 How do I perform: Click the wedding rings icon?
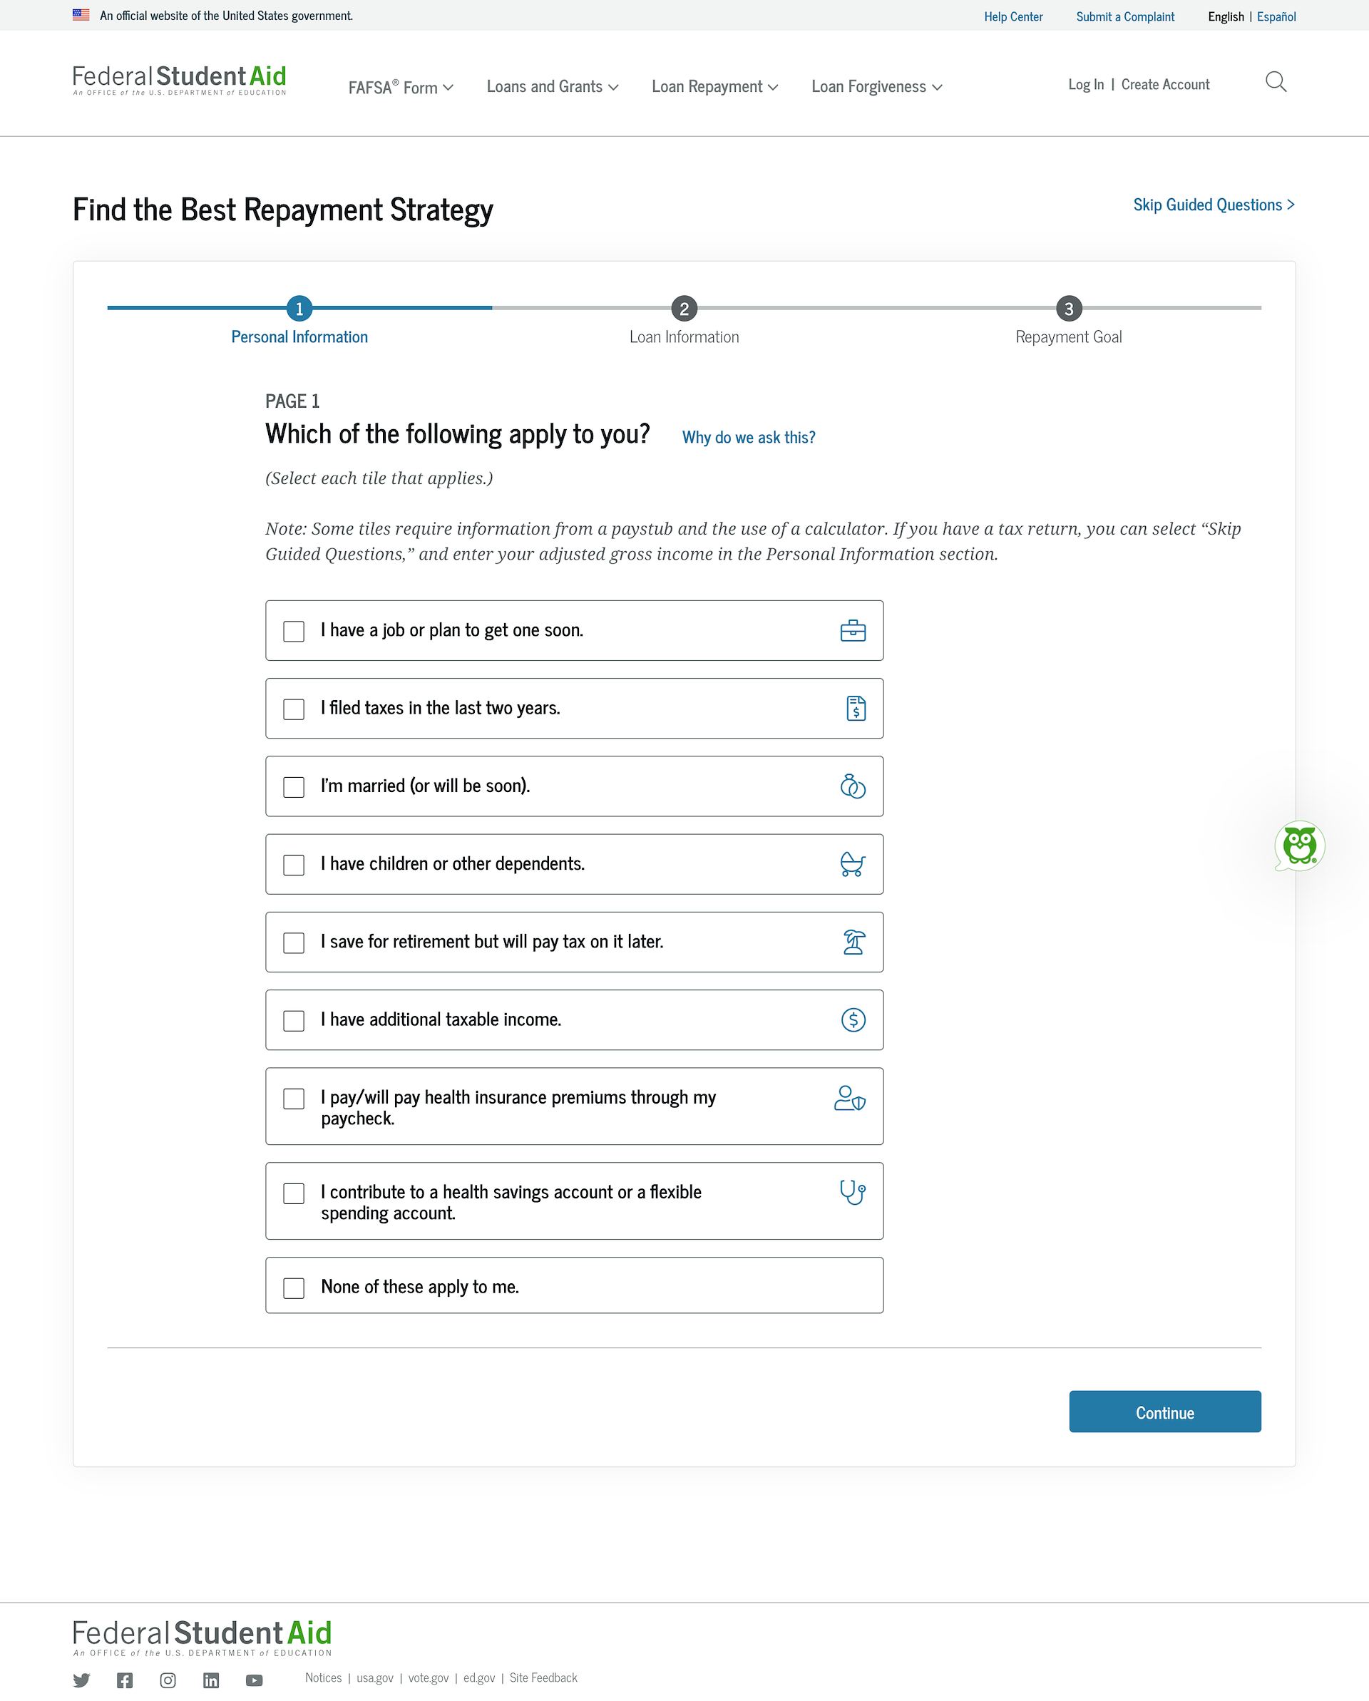852,786
